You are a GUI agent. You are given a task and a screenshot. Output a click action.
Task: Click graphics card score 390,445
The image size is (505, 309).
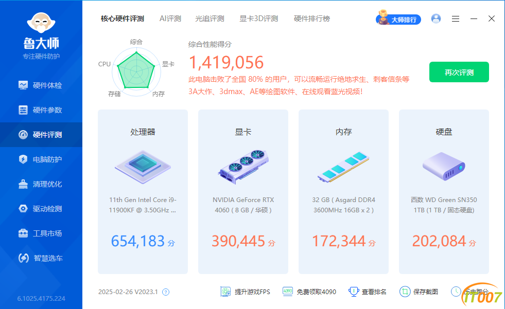[x=238, y=241]
